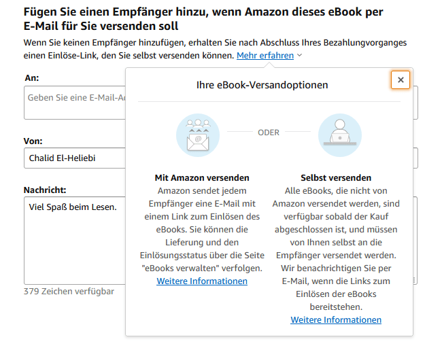Click the Nachricht: label
The image size is (442, 350).
(x=45, y=190)
